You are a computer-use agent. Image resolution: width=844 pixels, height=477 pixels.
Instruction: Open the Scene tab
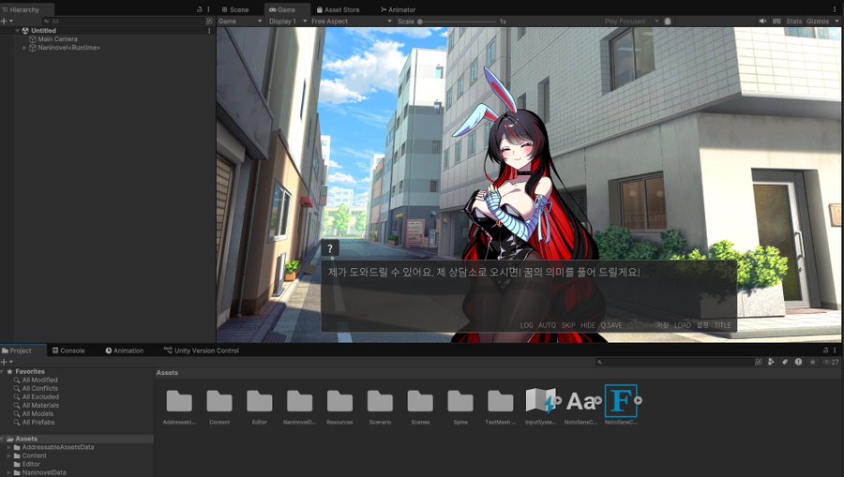click(235, 9)
